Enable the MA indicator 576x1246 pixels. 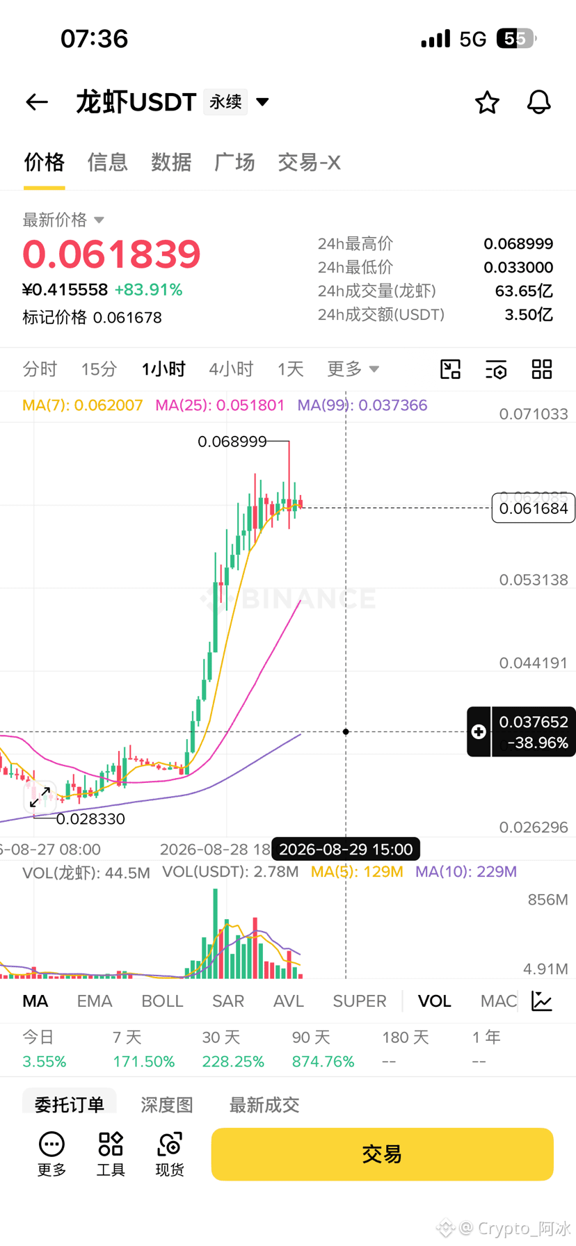click(x=35, y=1001)
